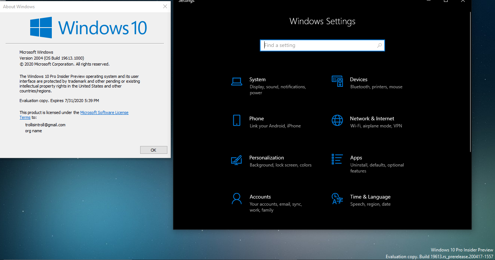Viewport: 495px width, 260px height.
Task: Click 'Bluetooth, printers, mouse' description
Action: point(376,87)
